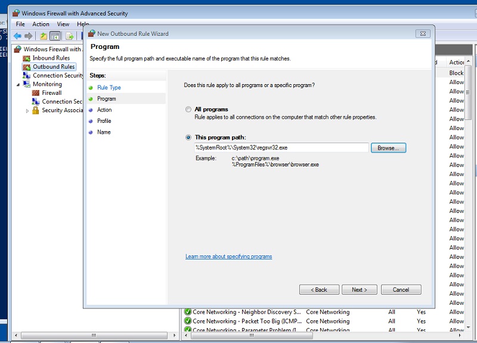Click the rules list horizontal scrollbar
The image size is (477, 343).
251,335
